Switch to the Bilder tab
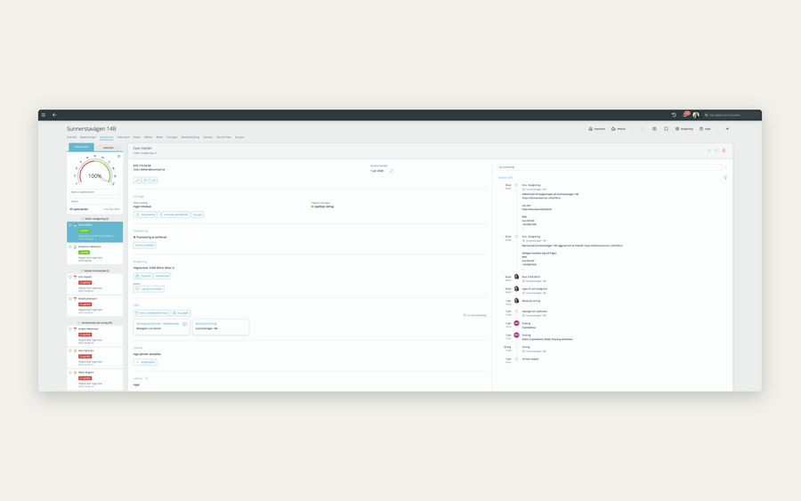801x501 pixels. pos(159,137)
